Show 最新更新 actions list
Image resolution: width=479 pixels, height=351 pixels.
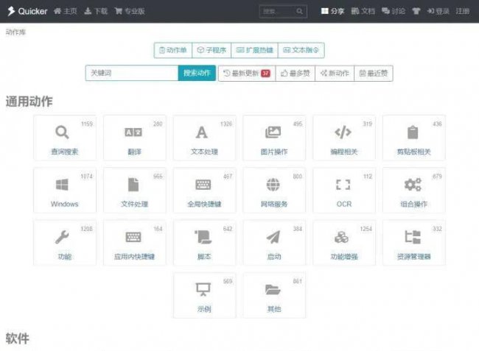(247, 73)
